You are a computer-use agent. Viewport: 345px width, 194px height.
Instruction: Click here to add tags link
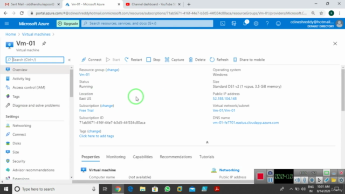tap(96, 136)
